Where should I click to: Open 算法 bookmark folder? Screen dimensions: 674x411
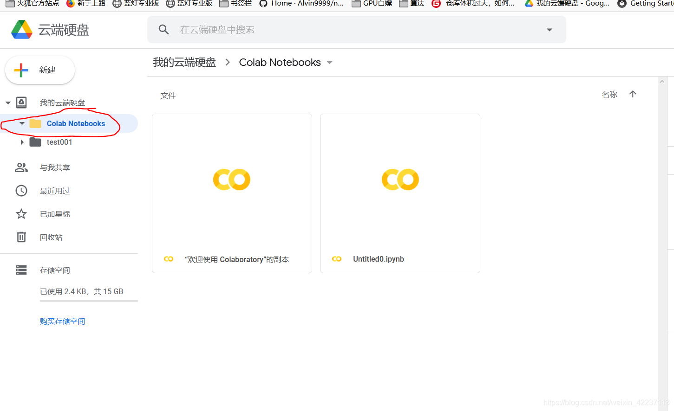click(x=412, y=4)
